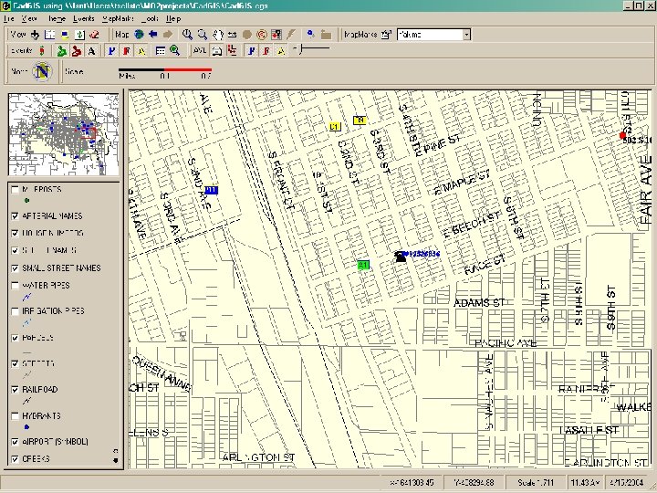Click the overview map thumbnail
This screenshot has width=657, height=493.
pos(64,134)
